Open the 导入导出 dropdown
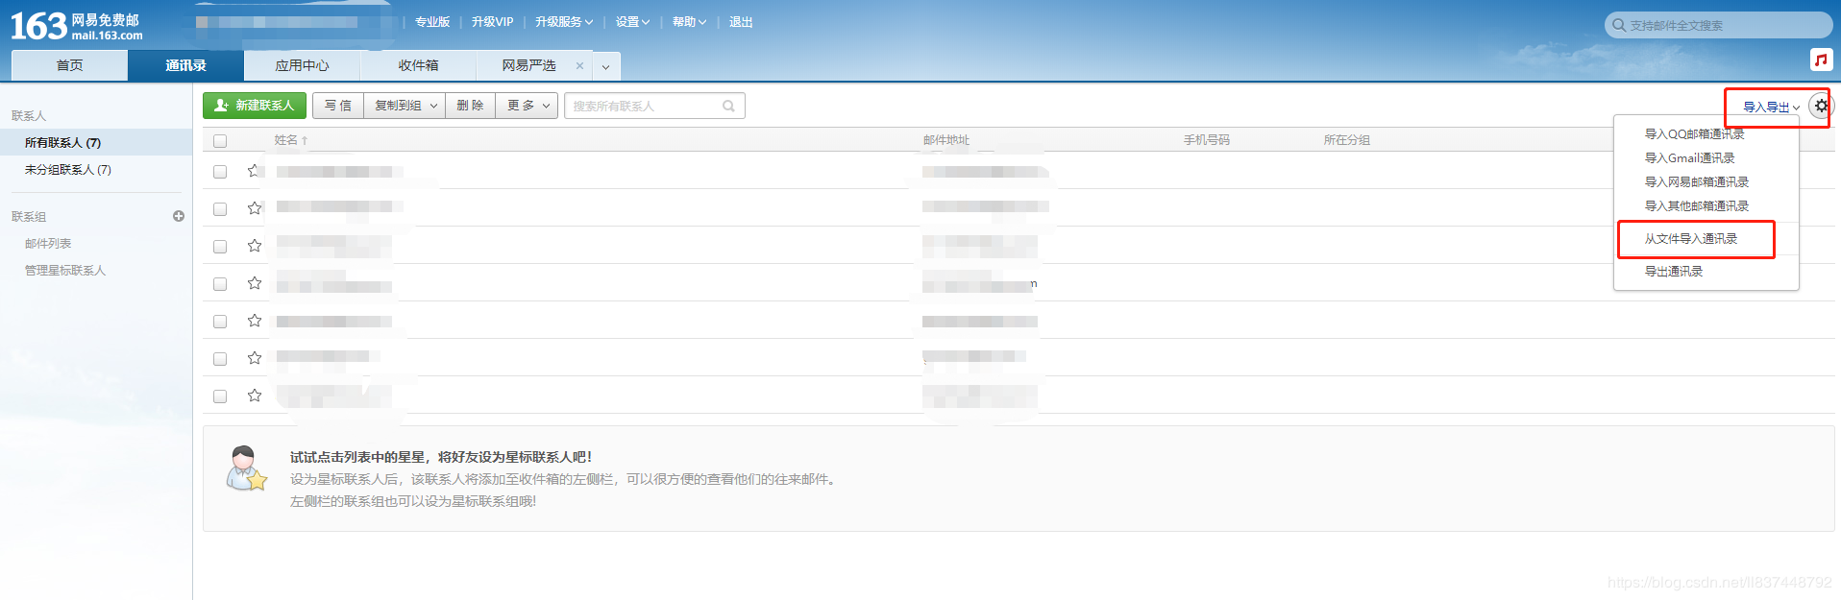Viewport: 1841px width, 600px height. [1771, 108]
